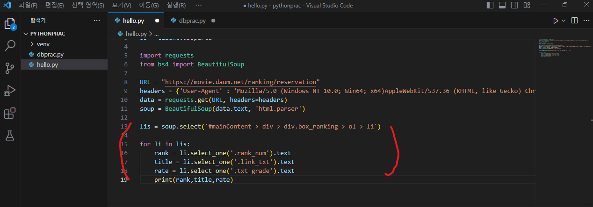Click the 탐색기 panel title
593x207 pixels.
coord(38,21)
